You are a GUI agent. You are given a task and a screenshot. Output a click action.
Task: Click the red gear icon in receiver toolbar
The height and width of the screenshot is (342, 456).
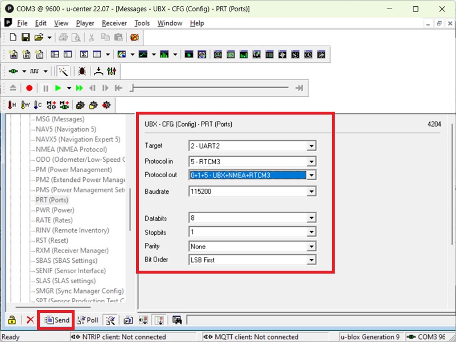tap(106, 105)
